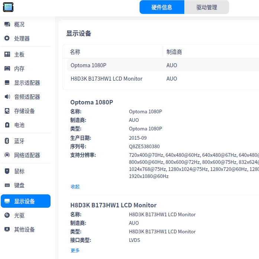Select the 光驱 optical drive icon
Image resolution: width=259 pixels, height=259 pixels.
pos(7,215)
